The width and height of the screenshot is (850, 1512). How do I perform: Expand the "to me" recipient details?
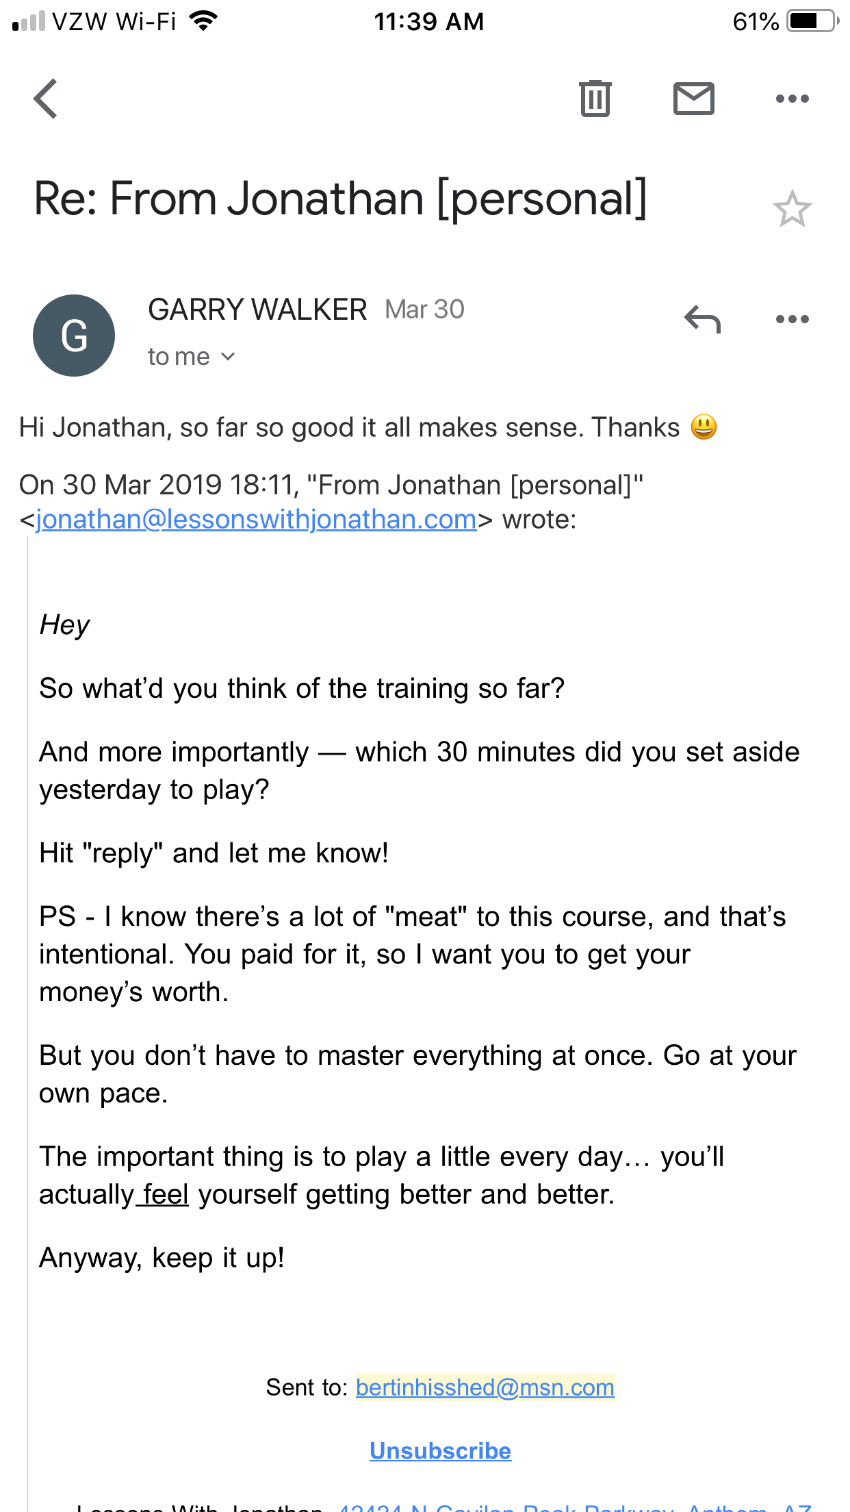tap(192, 357)
